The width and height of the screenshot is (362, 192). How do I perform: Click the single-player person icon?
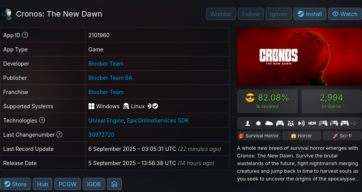click(x=248, y=123)
